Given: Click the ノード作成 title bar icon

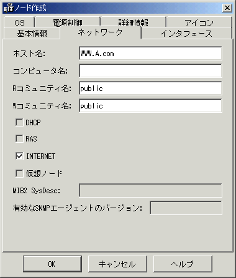Looking at the screenshot, I should [8, 8].
